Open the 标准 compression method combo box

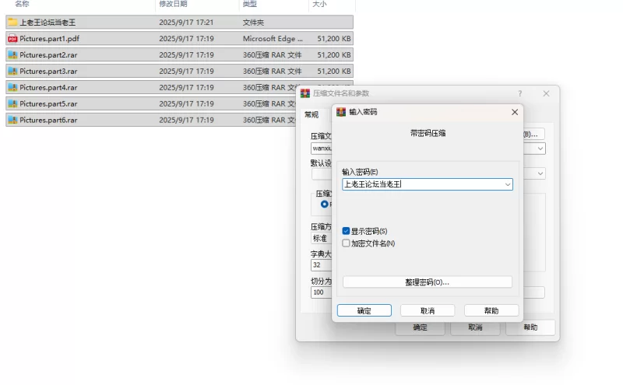pos(322,239)
